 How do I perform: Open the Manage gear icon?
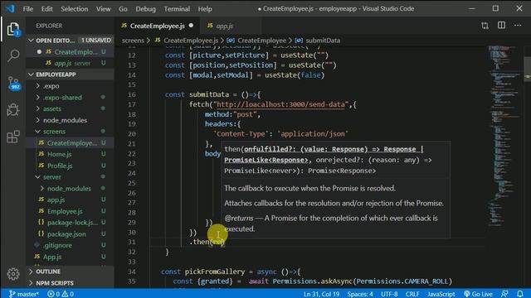[x=13, y=274]
